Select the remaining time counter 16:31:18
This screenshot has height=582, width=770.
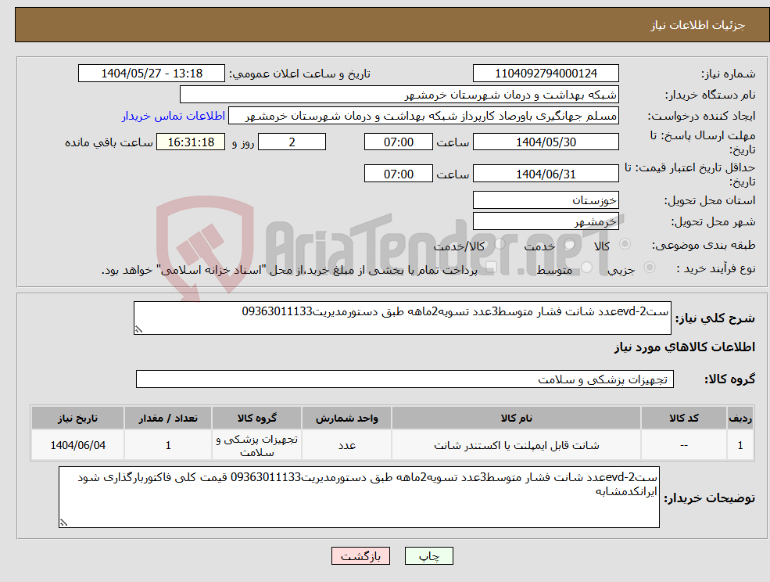[x=191, y=142]
